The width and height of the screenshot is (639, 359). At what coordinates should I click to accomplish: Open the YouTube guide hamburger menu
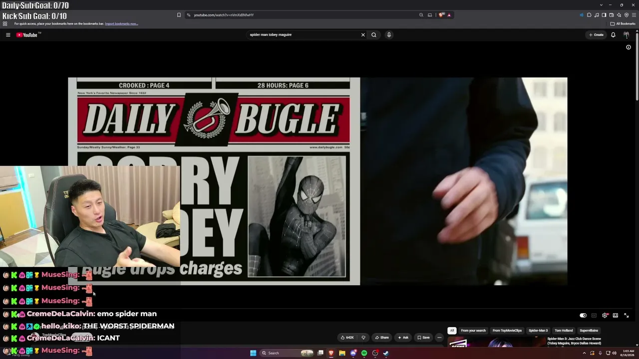pos(8,35)
